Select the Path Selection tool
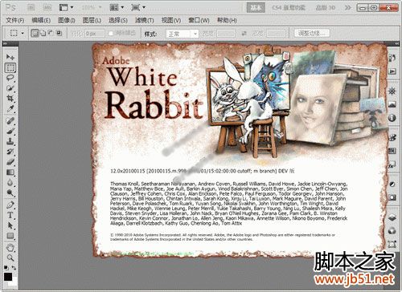Screen dimensions: 402x292 click(x=10, y=225)
